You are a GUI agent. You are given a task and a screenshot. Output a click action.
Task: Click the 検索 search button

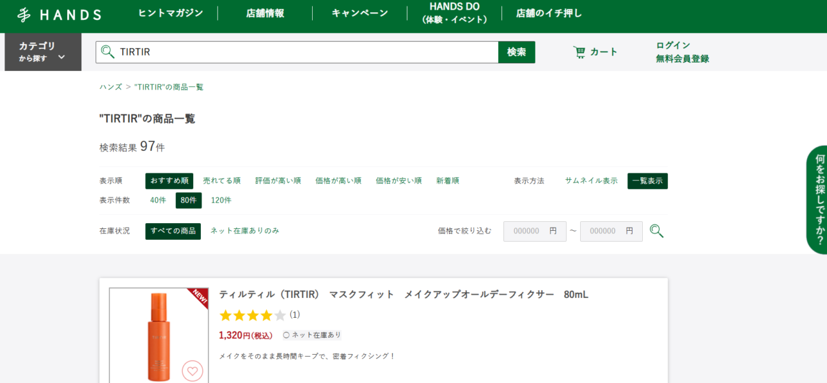coord(517,52)
